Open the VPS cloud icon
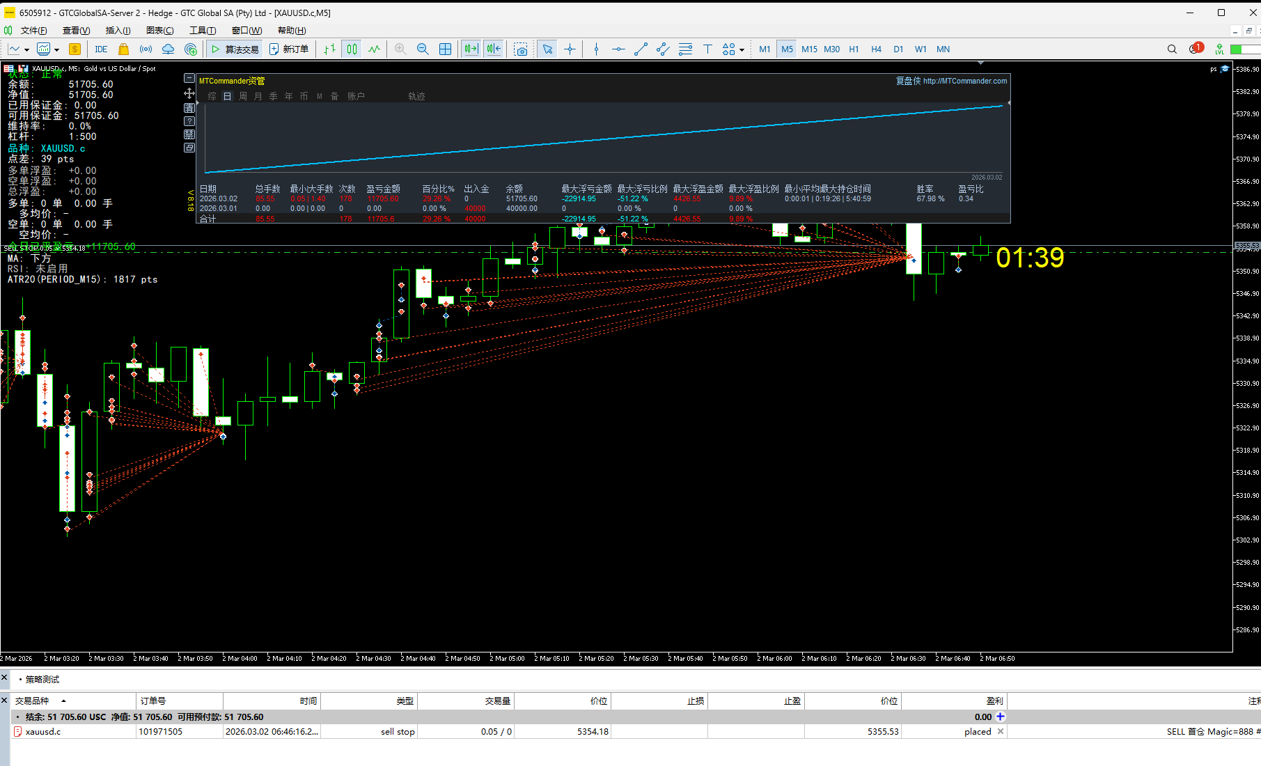1261x766 pixels. point(168,49)
